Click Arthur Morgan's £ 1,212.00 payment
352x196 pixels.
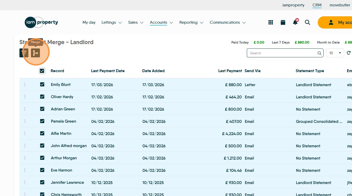(233, 158)
